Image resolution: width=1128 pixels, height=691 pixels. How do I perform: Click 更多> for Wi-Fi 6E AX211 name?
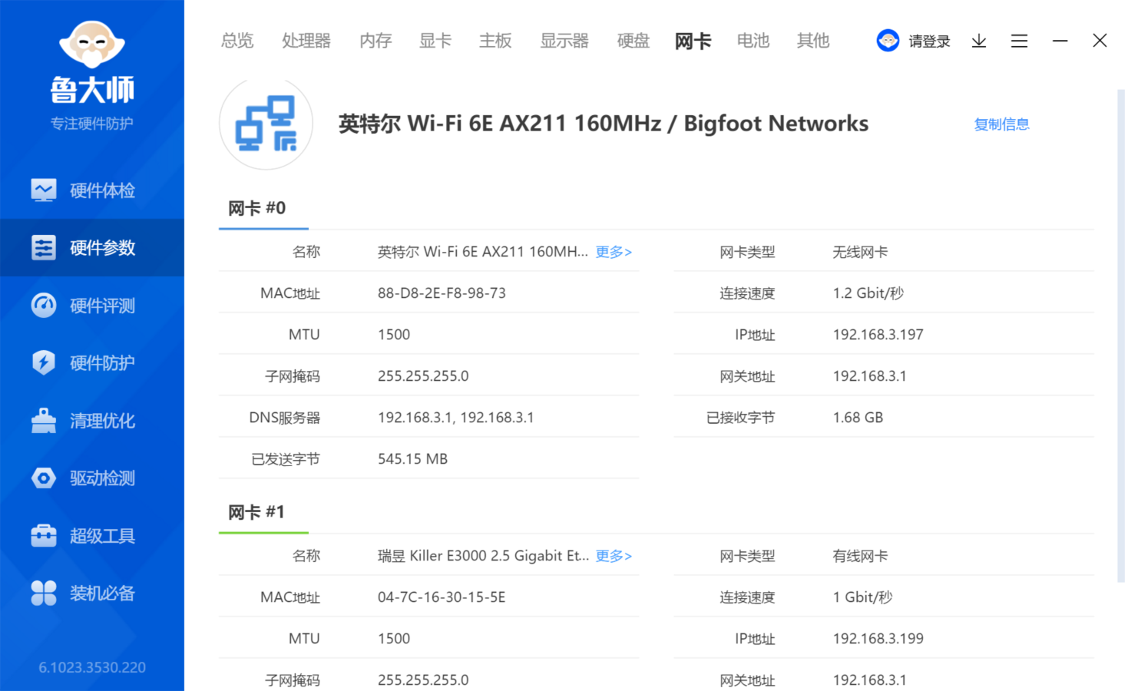pos(614,252)
